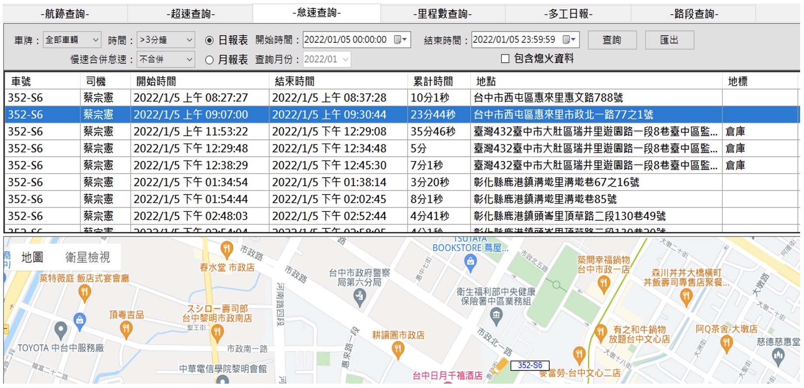Toggle the 包含熄火資料 checkbox
This screenshot has height=388, width=804.
[505, 58]
